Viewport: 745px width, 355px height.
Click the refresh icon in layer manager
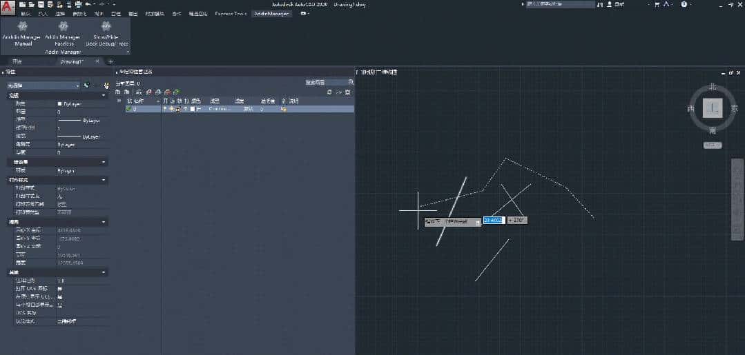(330, 92)
